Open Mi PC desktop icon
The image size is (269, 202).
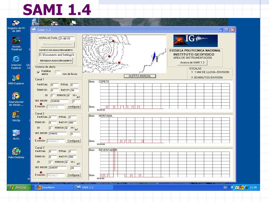click(16, 135)
